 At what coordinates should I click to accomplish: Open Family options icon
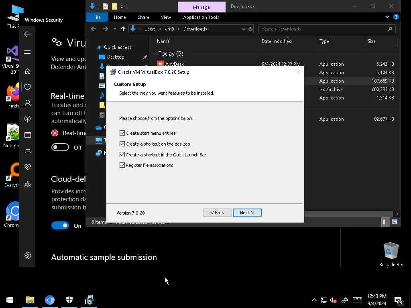(x=28, y=184)
